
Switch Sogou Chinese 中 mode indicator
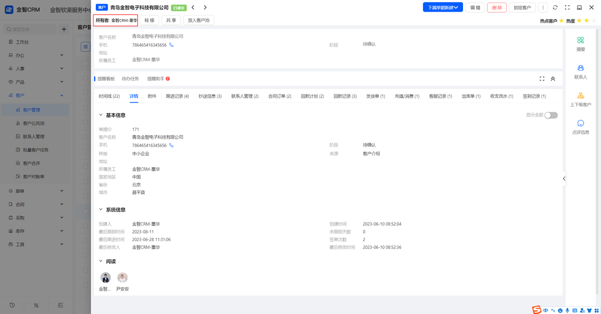tap(546, 311)
